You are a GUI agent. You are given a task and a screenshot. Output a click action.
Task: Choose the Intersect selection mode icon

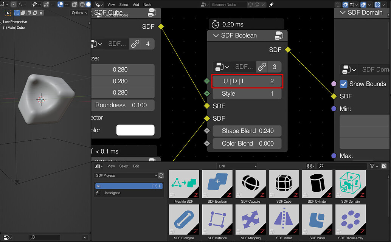[41, 13]
